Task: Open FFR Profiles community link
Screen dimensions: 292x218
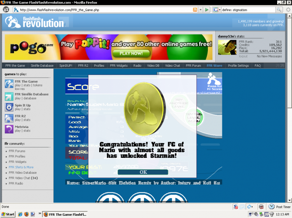Action: pyautogui.click(x=17, y=156)
